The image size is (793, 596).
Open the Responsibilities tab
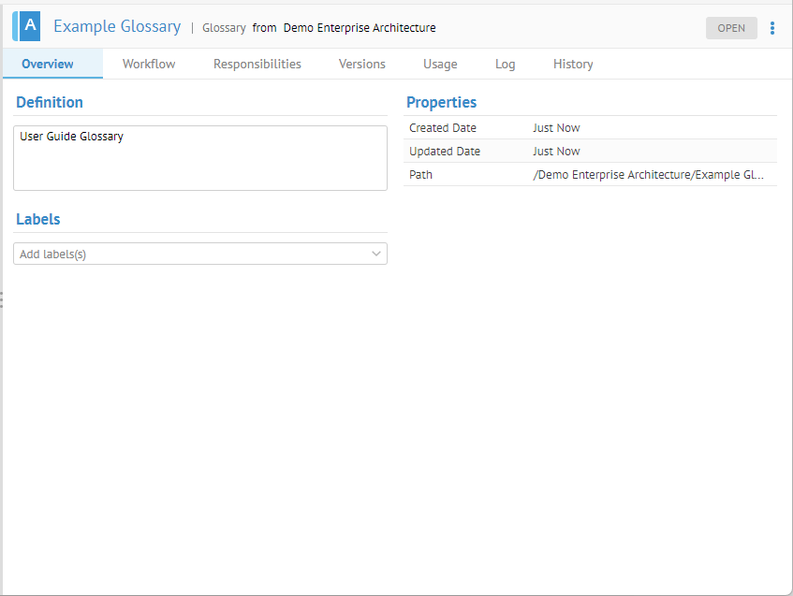tap(257, 64)
